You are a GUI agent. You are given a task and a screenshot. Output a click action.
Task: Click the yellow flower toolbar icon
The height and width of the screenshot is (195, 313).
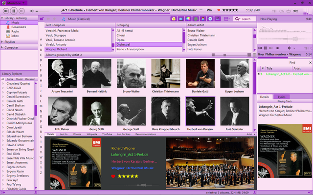pos(174,19)
